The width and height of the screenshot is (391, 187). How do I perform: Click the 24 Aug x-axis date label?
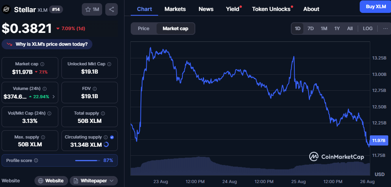[229, 181]
